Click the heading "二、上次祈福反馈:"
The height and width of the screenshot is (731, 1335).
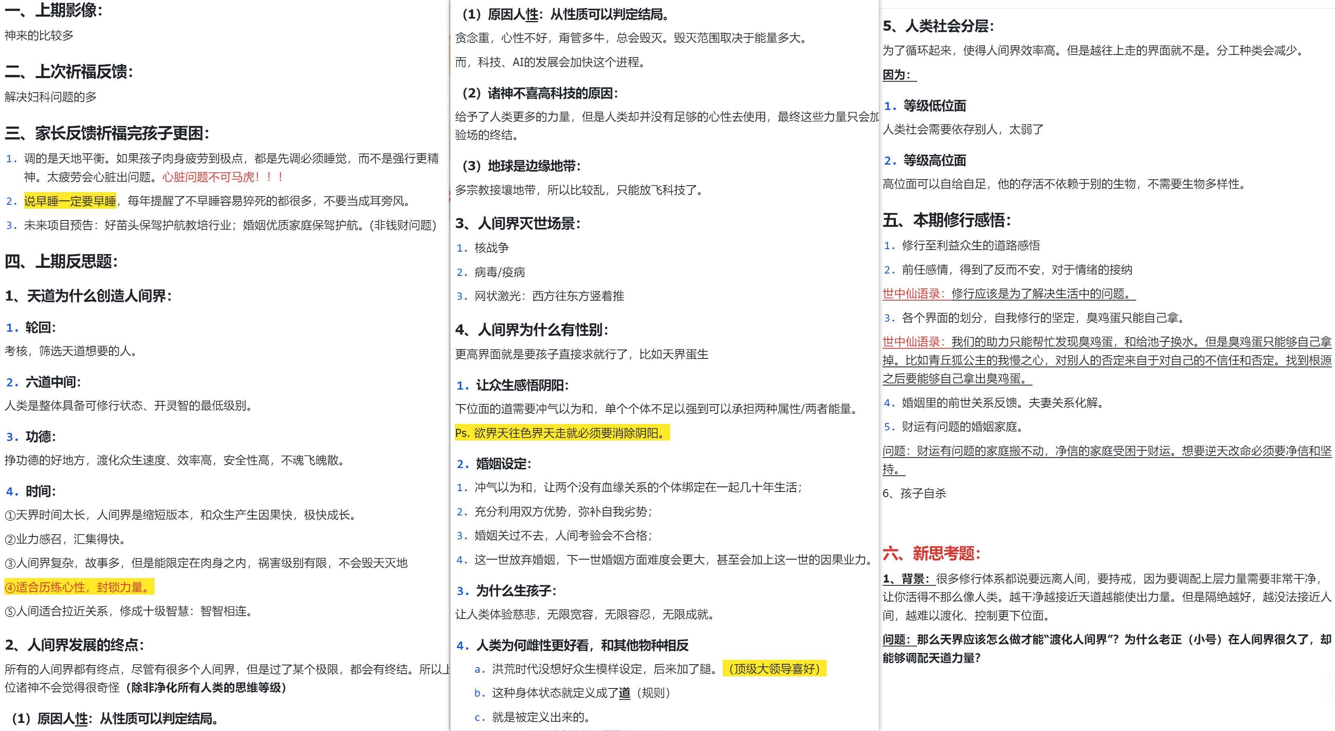69,72
